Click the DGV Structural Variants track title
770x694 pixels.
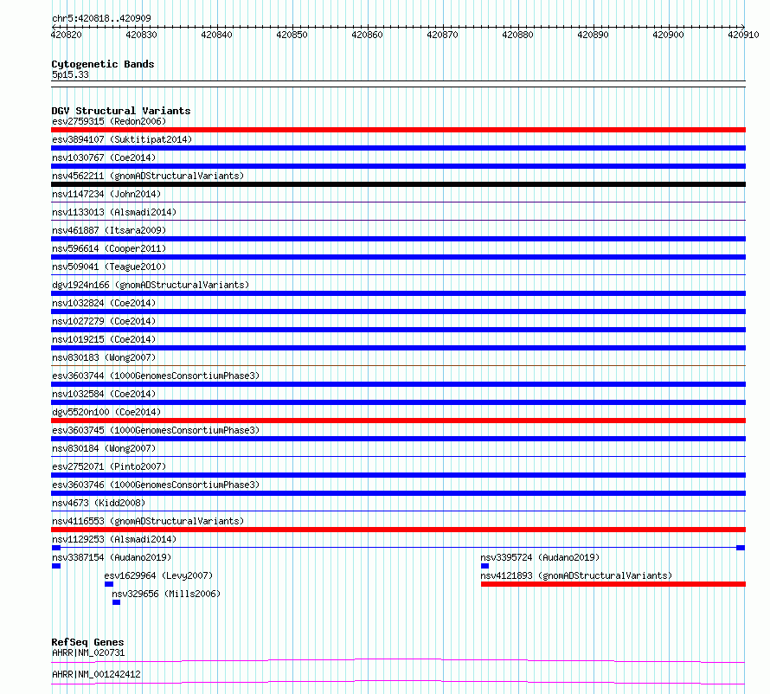[121, 111]
